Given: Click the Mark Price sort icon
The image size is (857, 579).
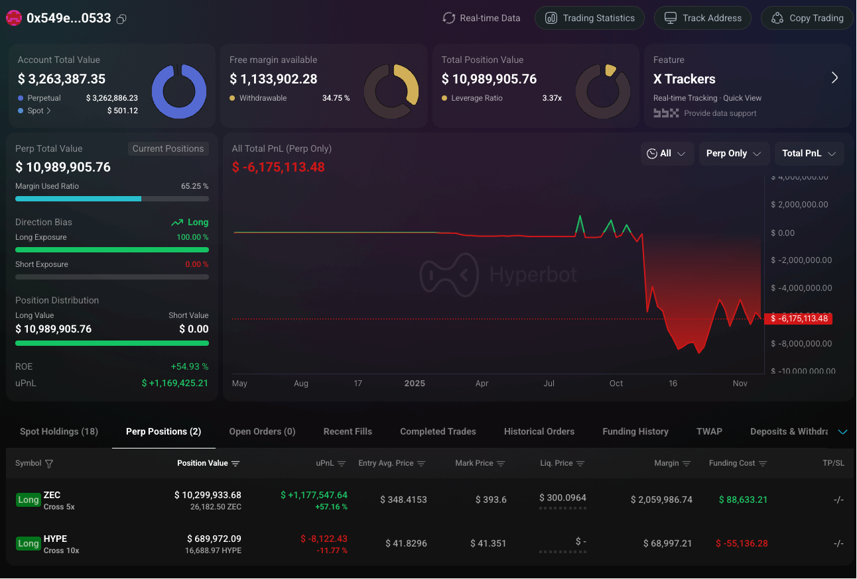Looking at the screenshot, I should coord(502,464).
